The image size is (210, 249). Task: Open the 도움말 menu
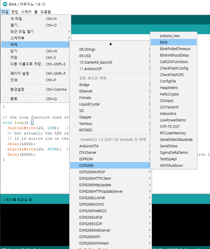click(x=46, y=12)
